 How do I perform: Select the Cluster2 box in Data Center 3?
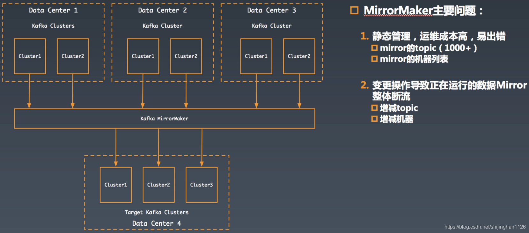point(299,56)
